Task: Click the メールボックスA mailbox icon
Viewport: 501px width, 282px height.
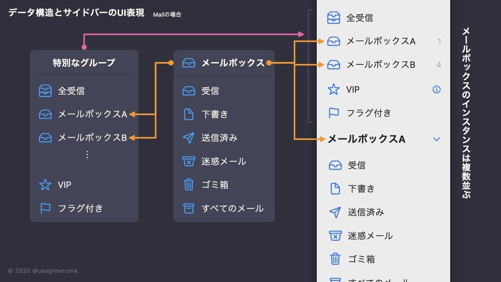Action: click(x=334, y=41)
